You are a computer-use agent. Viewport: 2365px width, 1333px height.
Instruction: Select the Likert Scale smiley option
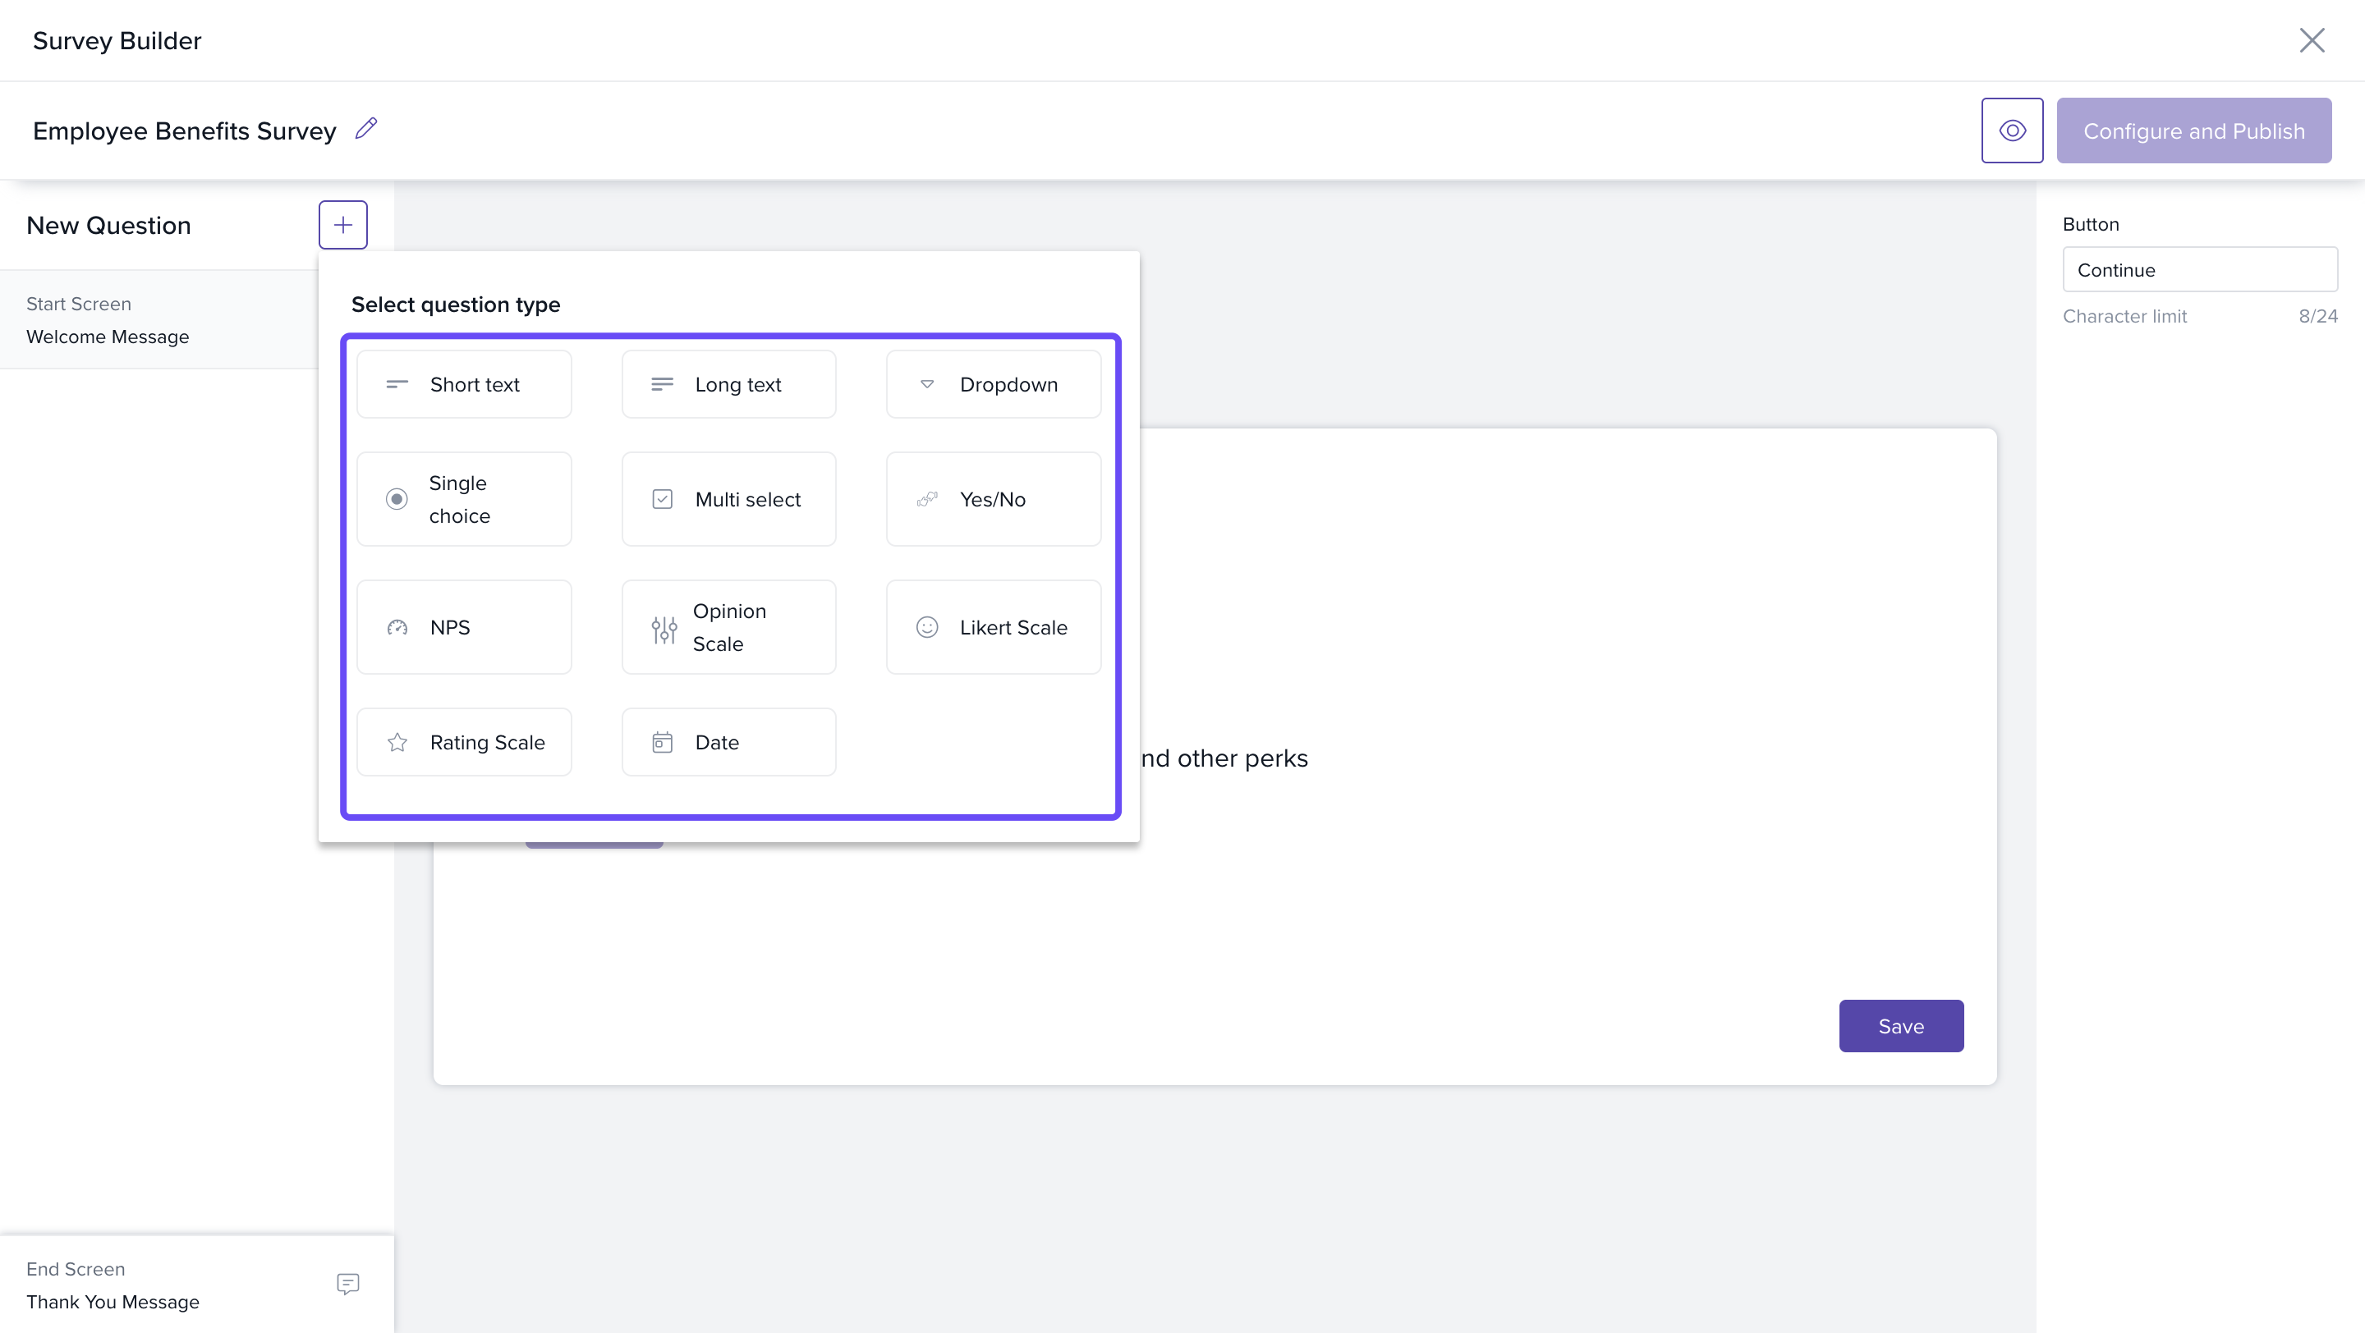tap(994, 627)
